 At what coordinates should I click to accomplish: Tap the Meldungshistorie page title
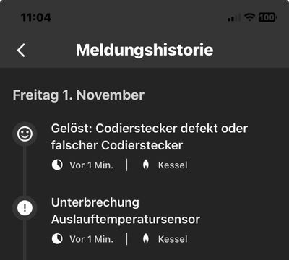pyautogui.click(x=144, y=50)
